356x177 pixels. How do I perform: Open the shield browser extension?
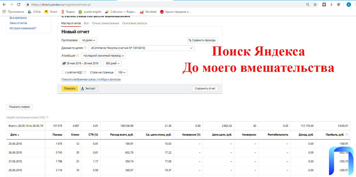338,4
